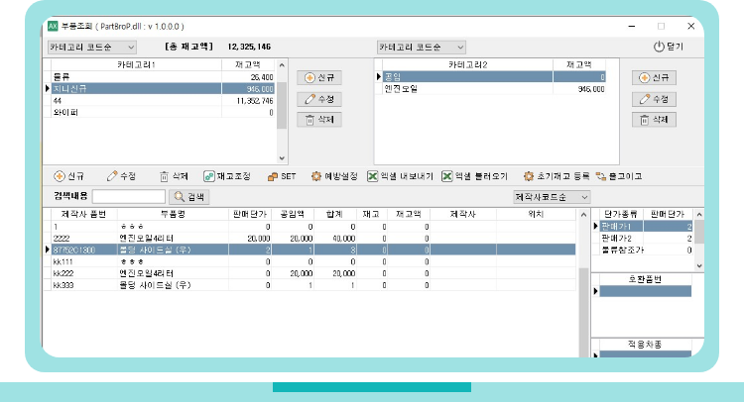The height and width of the screenshot is (402, 744).
Task: Click the parts table scrollbar up arrow
Action: click(x=583, y=215)
